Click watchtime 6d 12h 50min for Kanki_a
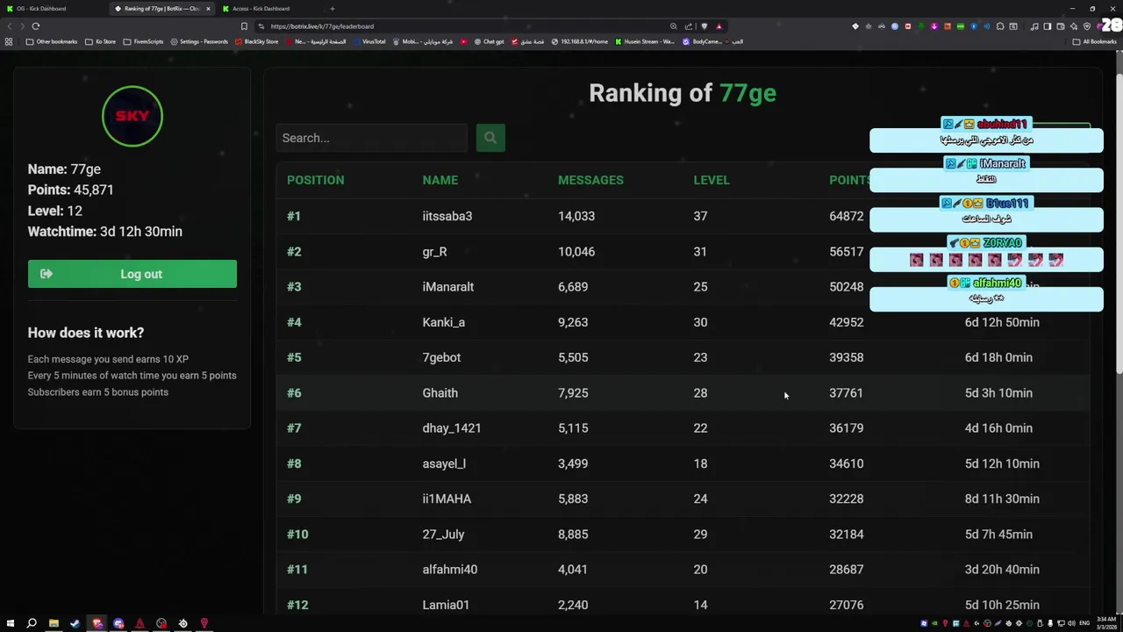The image size is (1123, 632). (1002, 322)
